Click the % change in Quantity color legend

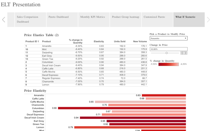click(169, 64)
